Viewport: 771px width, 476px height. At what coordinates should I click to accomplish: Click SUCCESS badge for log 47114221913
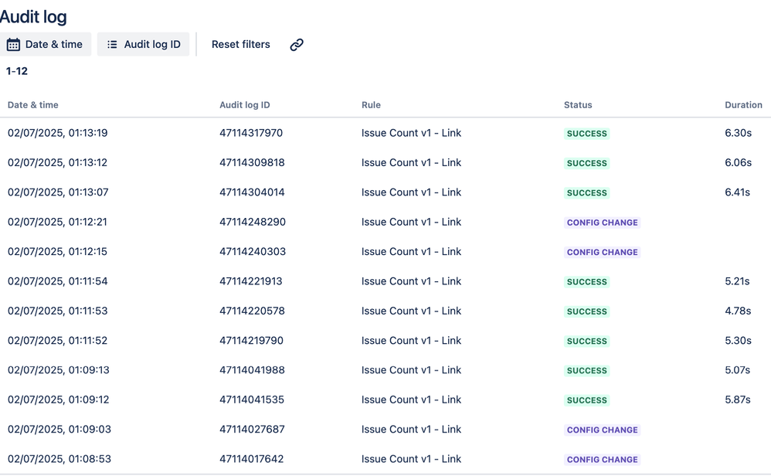click(586, 282)
